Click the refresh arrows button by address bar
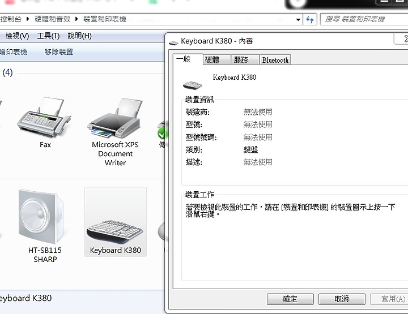Viewport: 408px width, 314px height. click(x=309, y=19)
